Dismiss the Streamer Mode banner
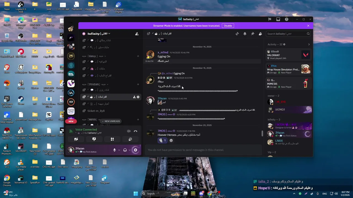This screenshot has width=353, height=198. coord(308,26)
